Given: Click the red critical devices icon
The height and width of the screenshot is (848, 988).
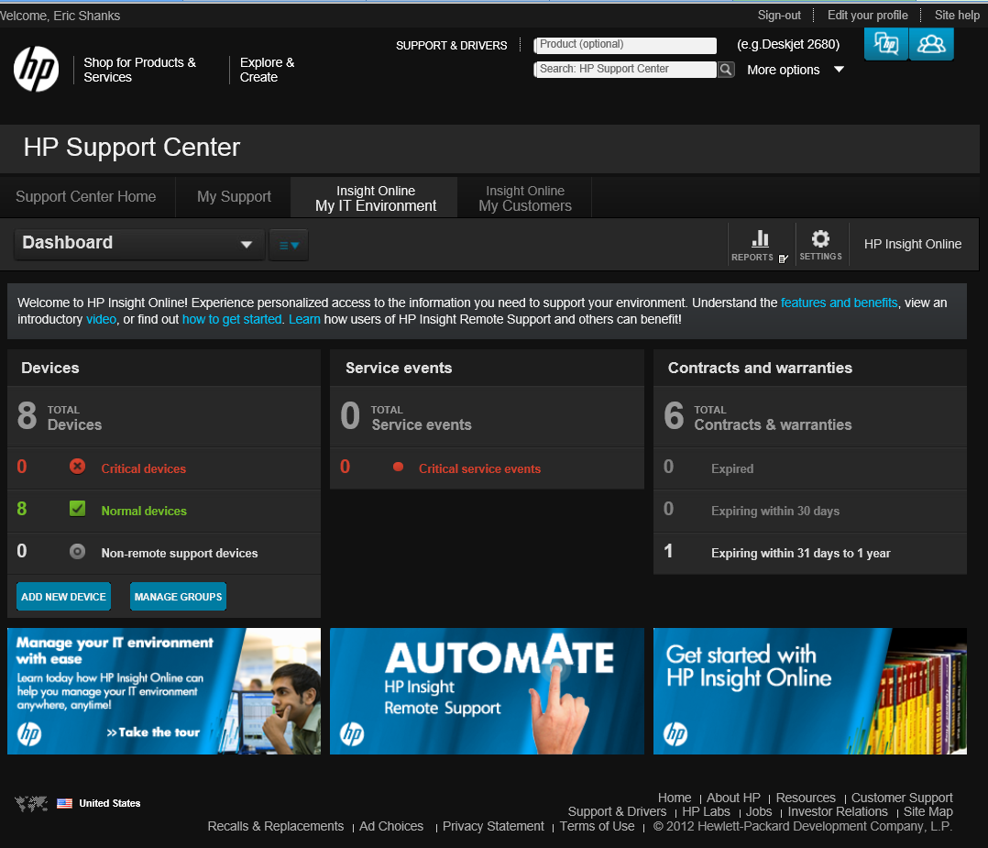Looking at the screenshot, I should [78, 468].
